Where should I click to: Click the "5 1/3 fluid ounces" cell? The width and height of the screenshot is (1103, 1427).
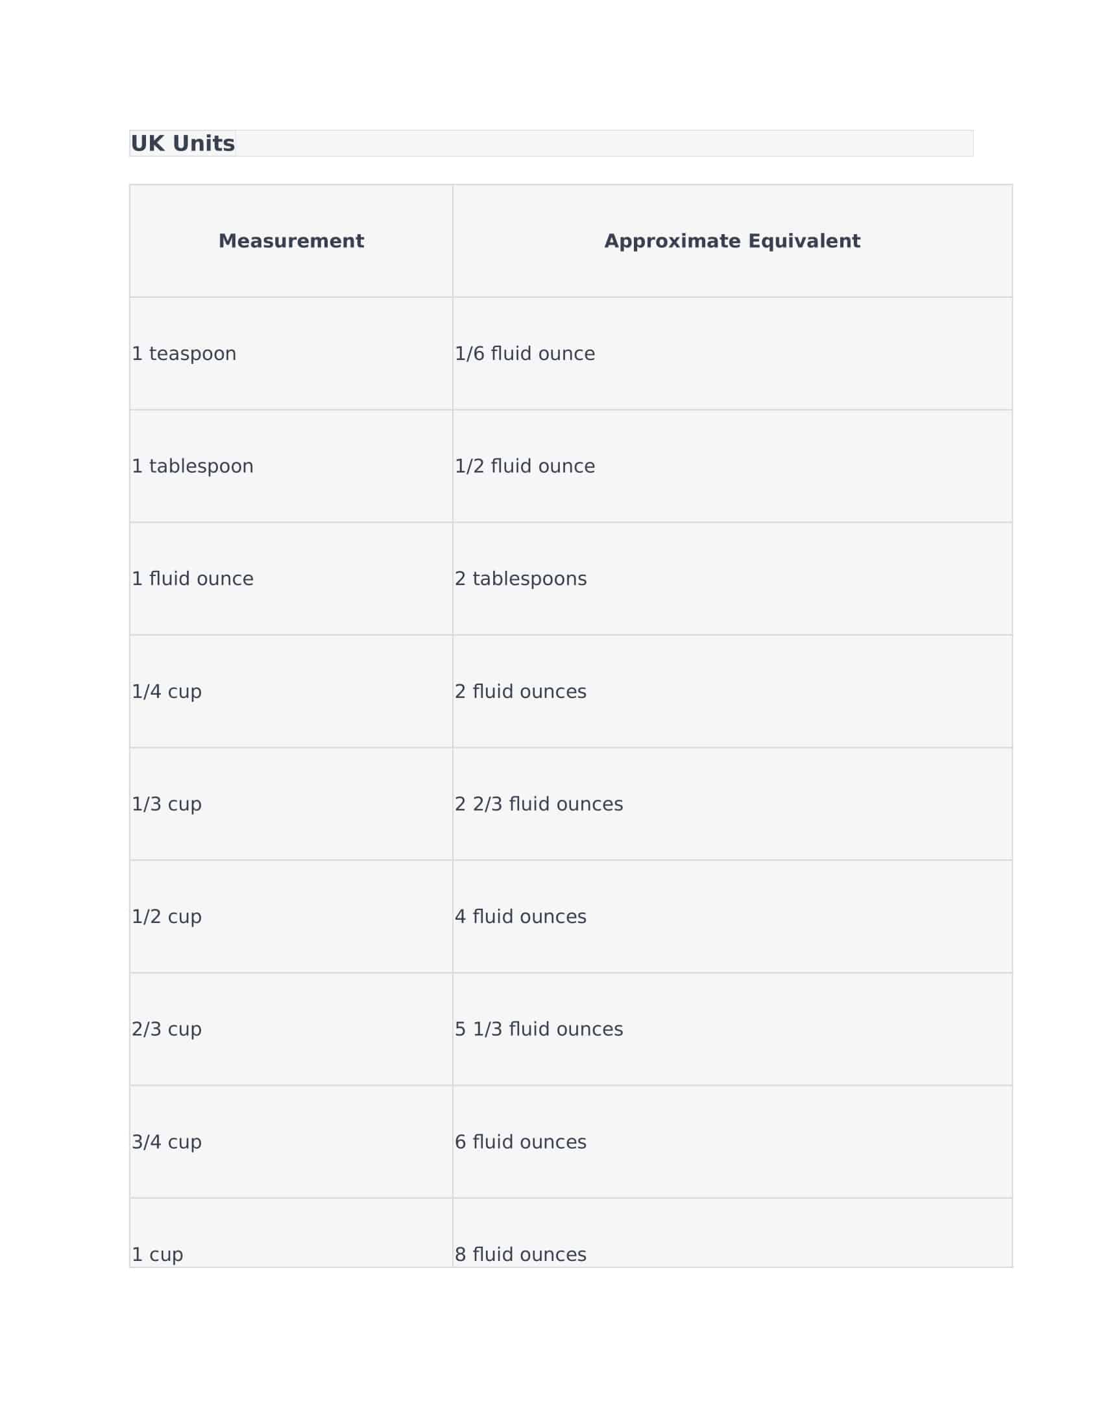click(x=539, y=1029)
